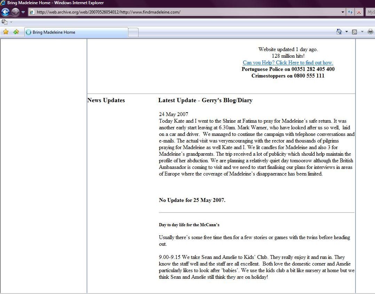Click the Internet Explorer logo in title bar
Image resolution: width=375 pixels, height=294 pixels.
3,3
